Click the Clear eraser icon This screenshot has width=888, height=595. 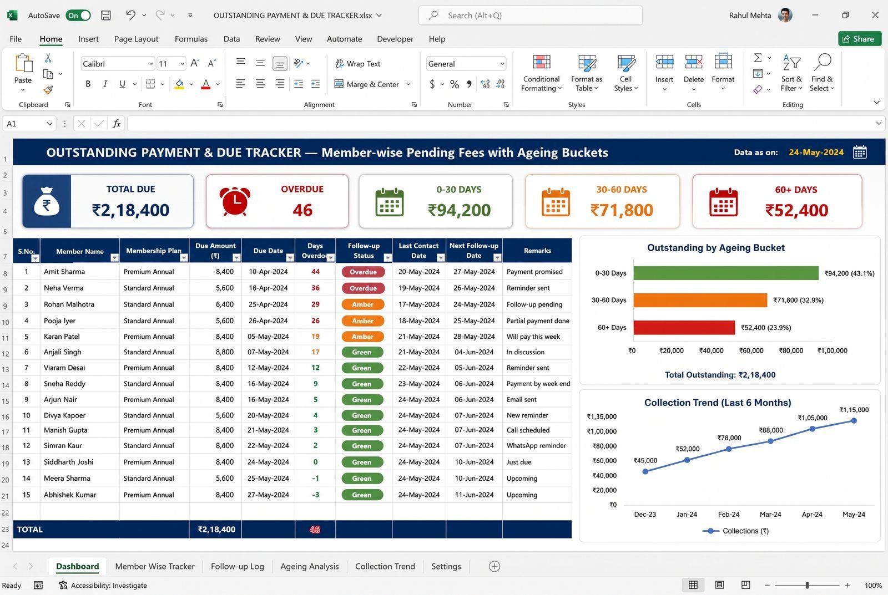point(758,89)
